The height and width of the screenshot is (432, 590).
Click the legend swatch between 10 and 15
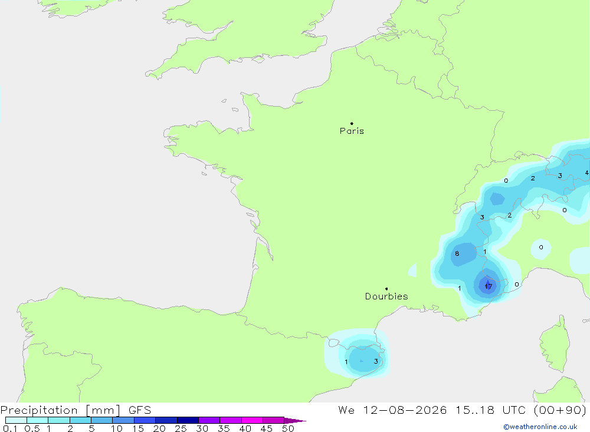123,420
